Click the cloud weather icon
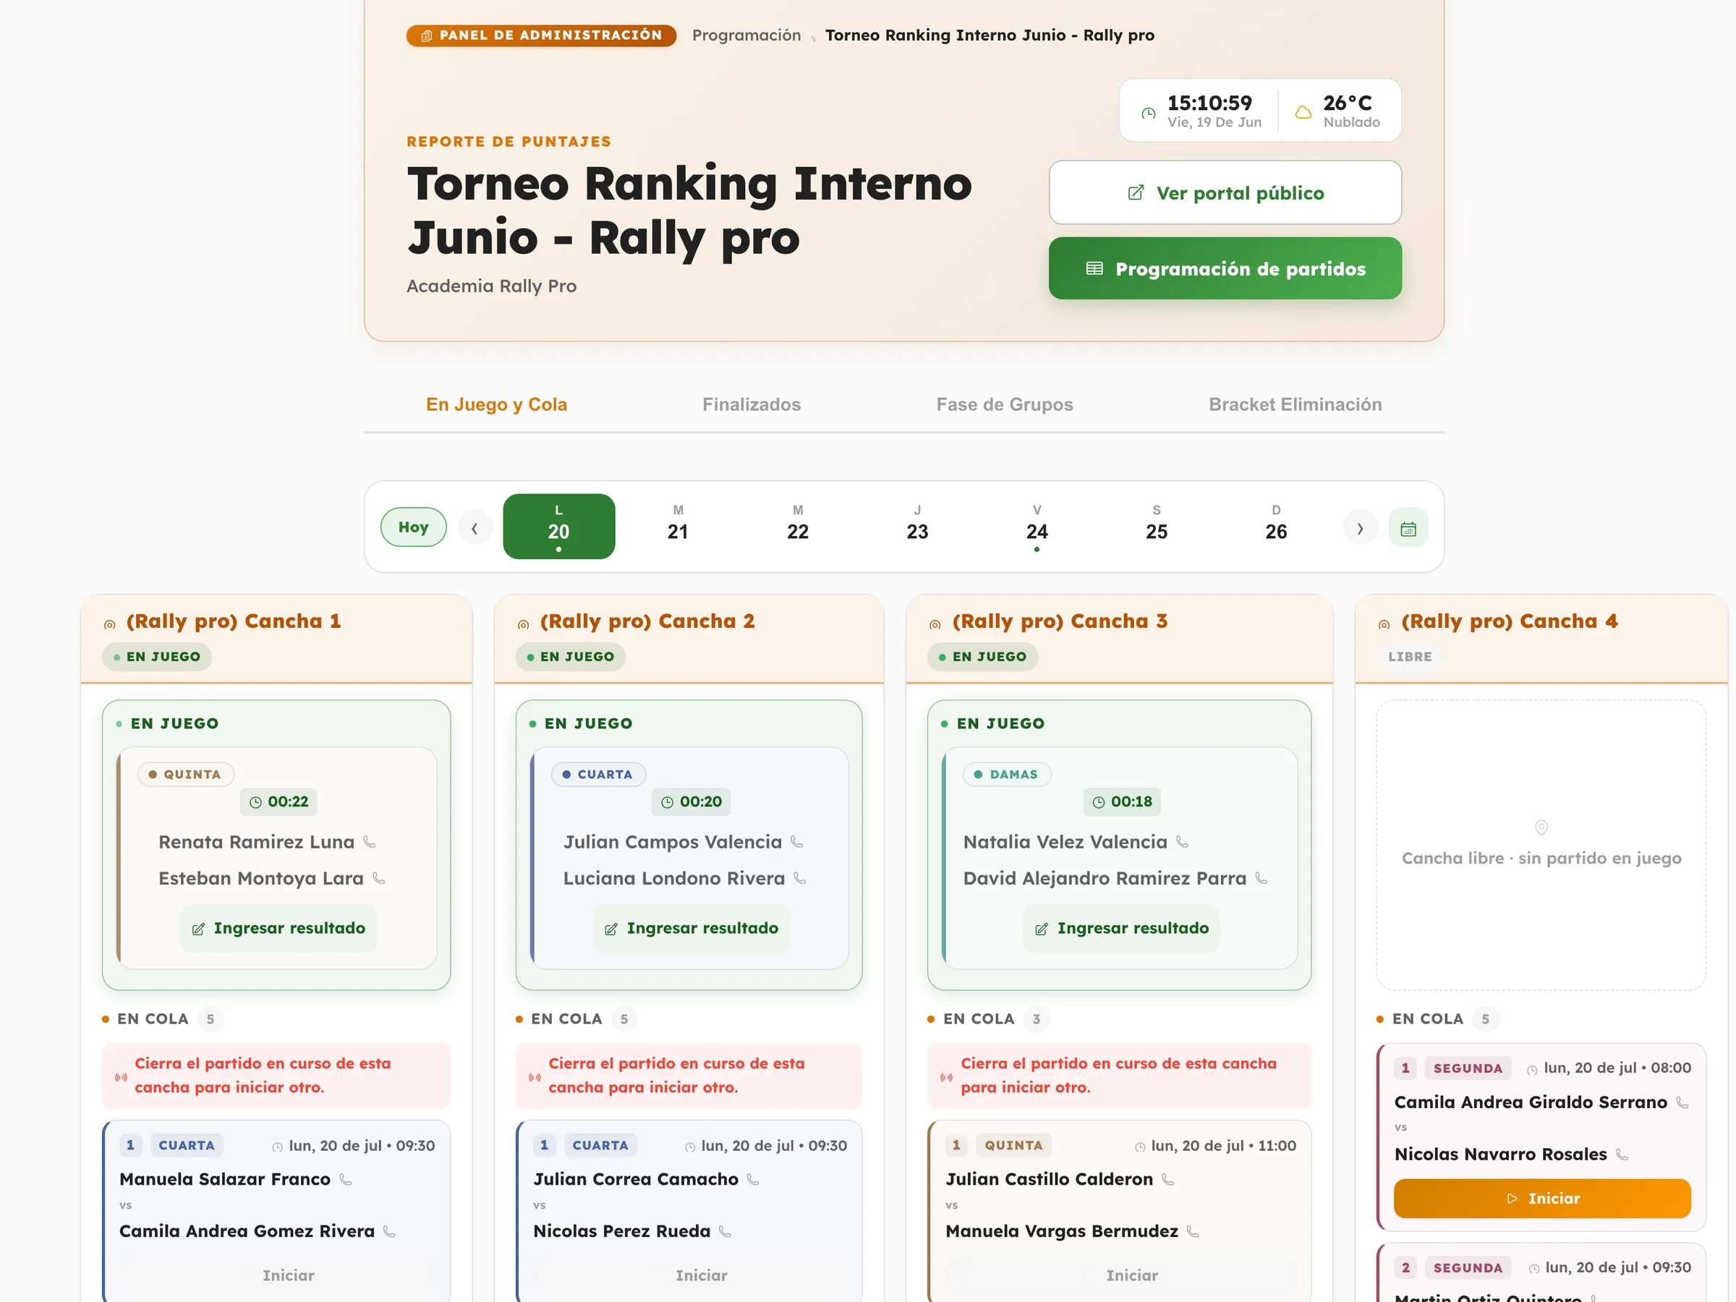Viewport: 1736px width, 1302px height. coord(1303,112)
